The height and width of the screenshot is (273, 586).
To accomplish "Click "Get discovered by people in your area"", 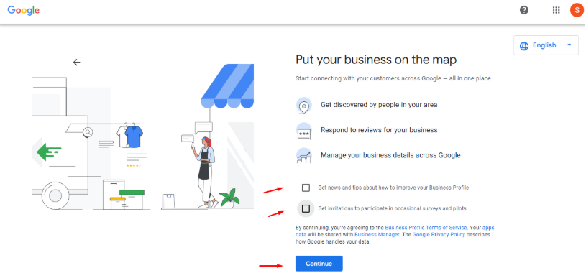I will pyautogui.click(x=379, y=105).
